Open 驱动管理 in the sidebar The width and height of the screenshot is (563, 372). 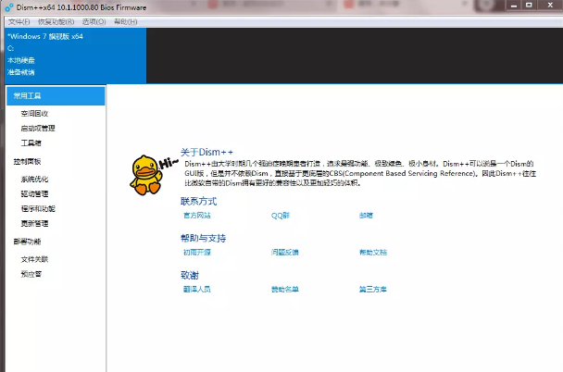click(34, 194)
